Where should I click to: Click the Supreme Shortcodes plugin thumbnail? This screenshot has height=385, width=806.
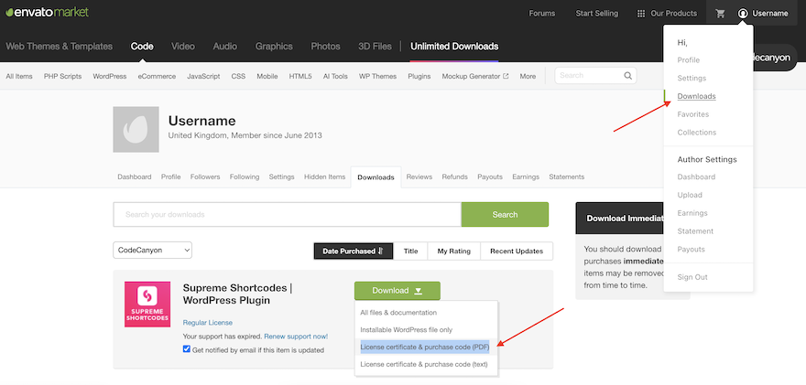147,305
